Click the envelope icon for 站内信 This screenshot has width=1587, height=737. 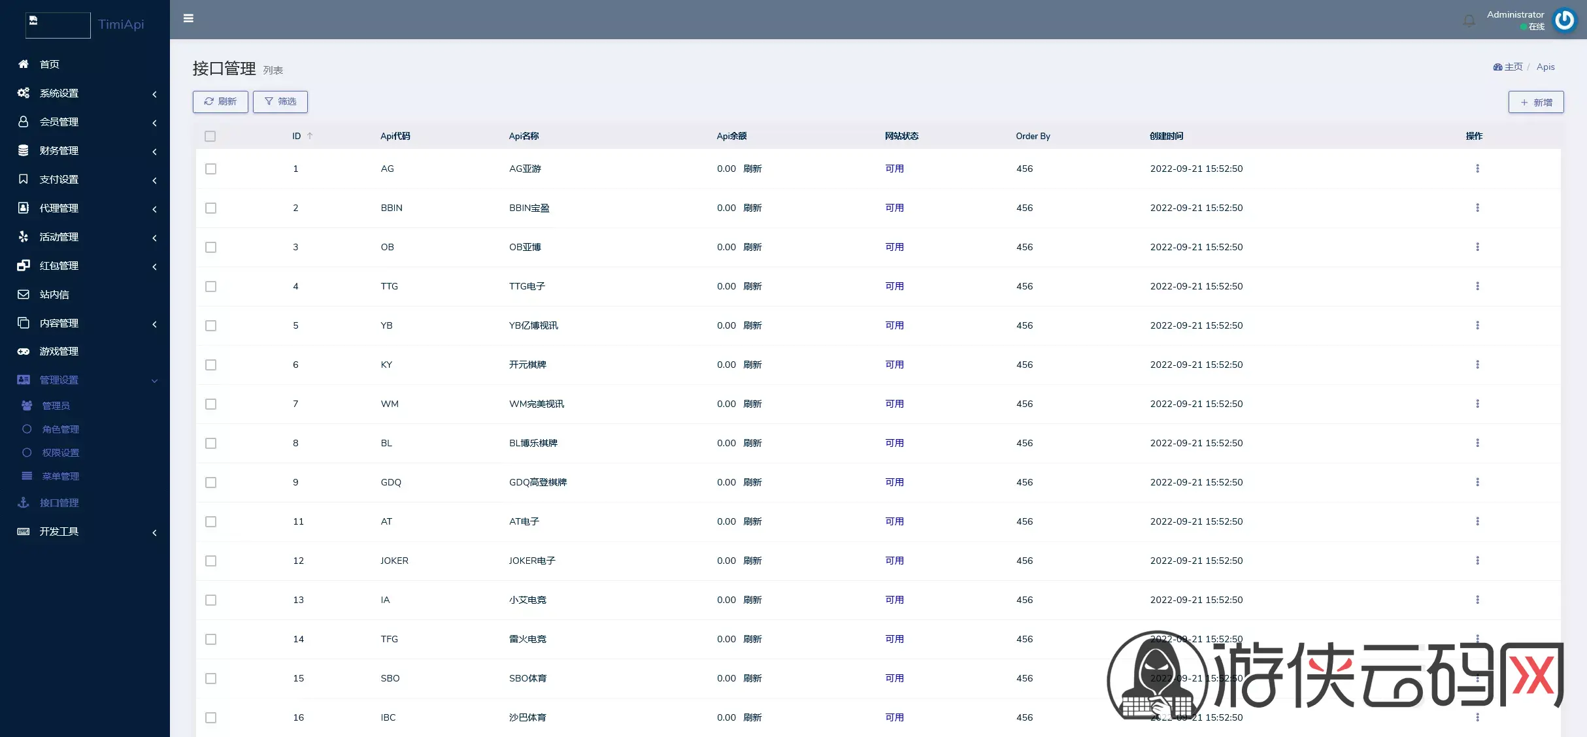[x=24, y=294]
